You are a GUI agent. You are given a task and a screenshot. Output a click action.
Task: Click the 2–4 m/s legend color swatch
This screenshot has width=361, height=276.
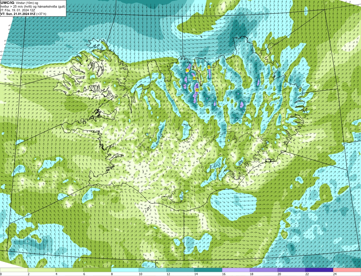click(42, 270)
